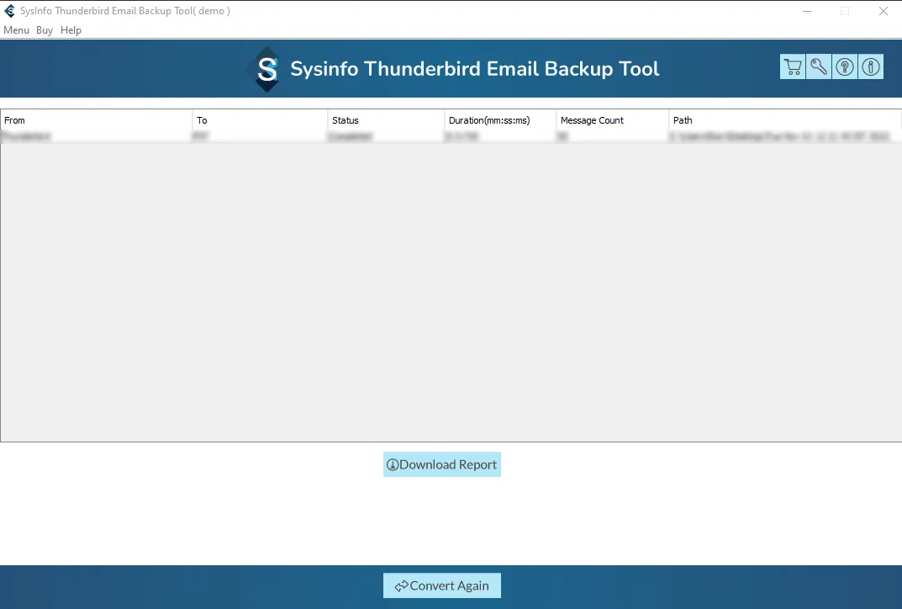902x609 pixels.
Task: Select the From column header
Action: (x=97, y=120)
